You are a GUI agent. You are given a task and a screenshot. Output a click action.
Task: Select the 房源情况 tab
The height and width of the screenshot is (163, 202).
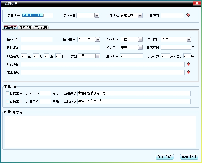coord(10,28)
